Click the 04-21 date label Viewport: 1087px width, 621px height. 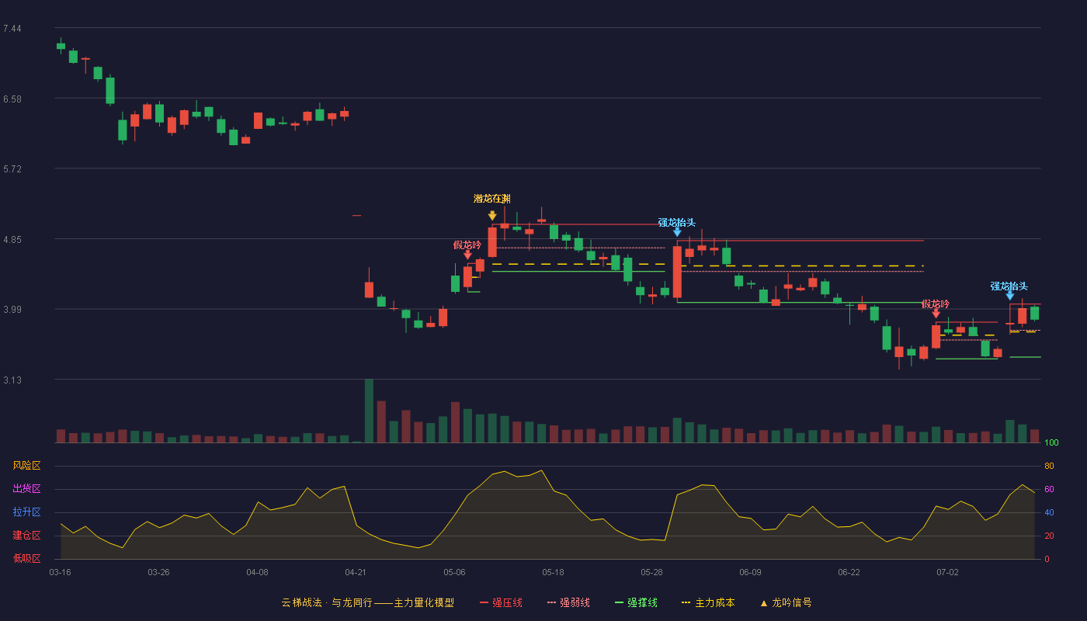[x=356, y=572]
